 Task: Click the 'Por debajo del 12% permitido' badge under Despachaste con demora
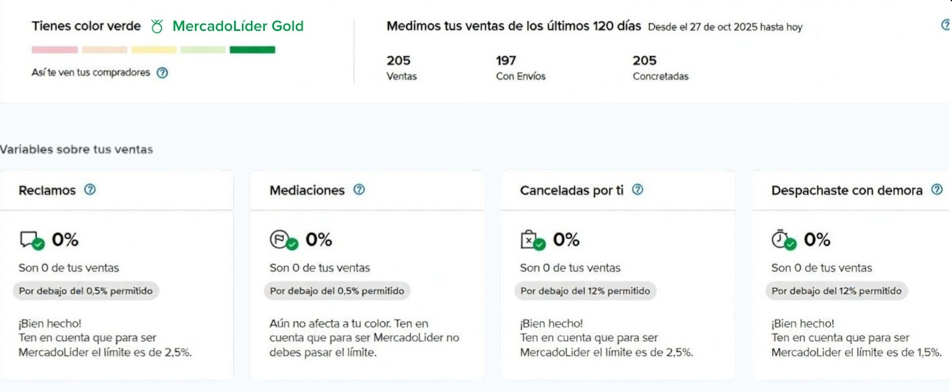[838, 291]
